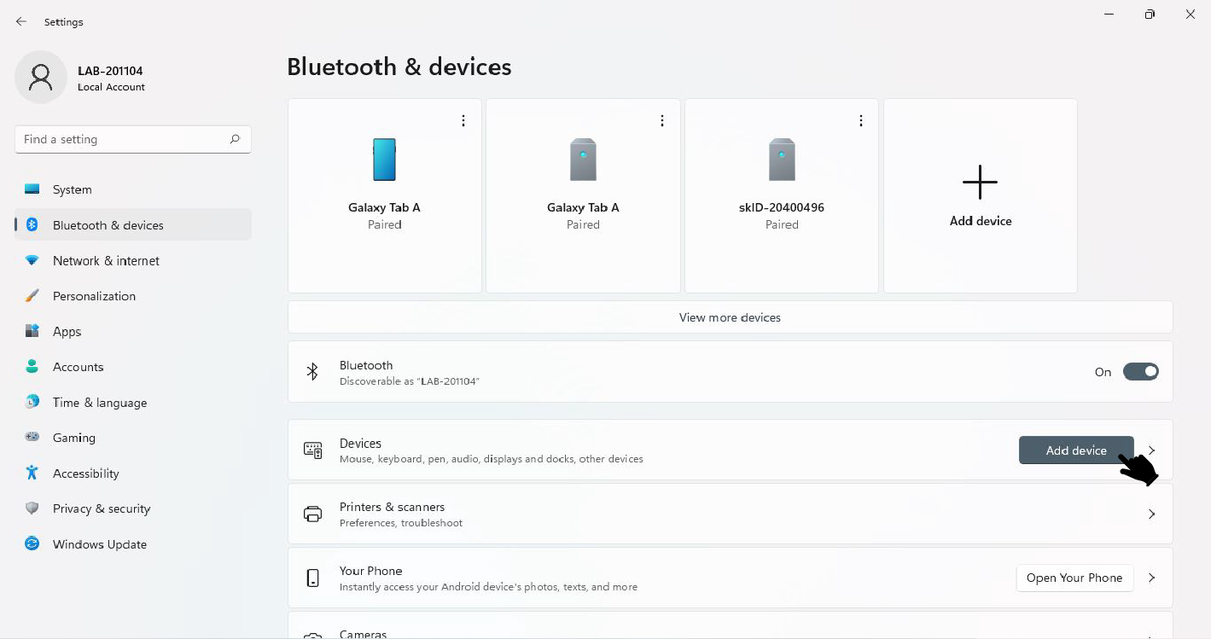Click the Network & internet Wi-Fi icon
Image resolution: width=1211 pixels, height=639 pixels.
pos(32,260)
